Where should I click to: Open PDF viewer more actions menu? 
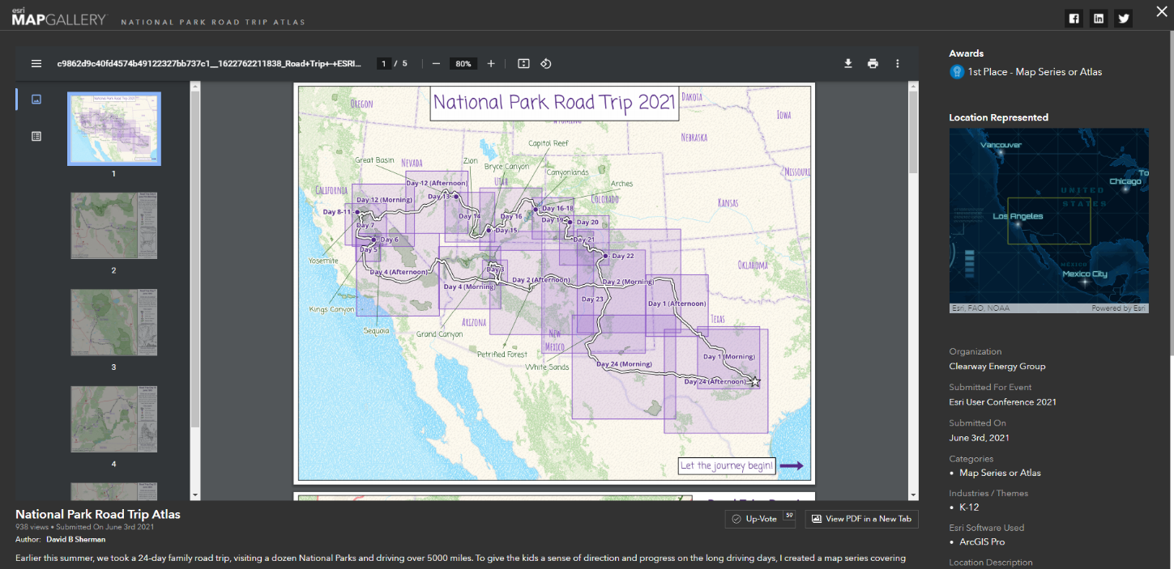[x=897, y=63]
